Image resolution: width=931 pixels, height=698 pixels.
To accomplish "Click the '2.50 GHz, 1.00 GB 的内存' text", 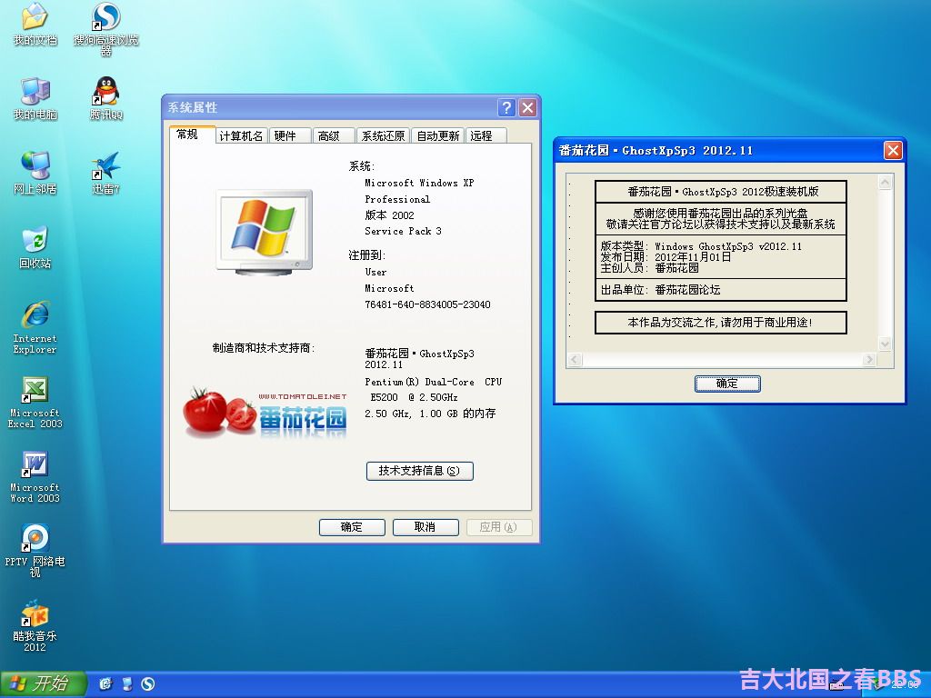I will tap(430, 414).
